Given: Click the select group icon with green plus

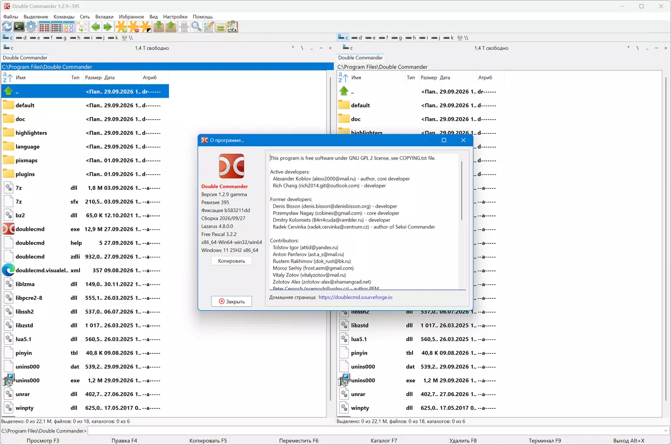Looking at the screenshot, I should click(121, 27).
